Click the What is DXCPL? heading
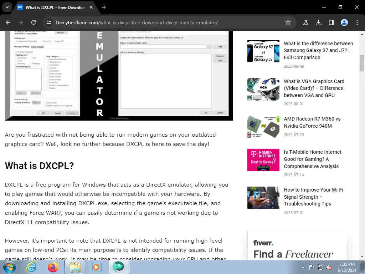The image size is (365, 274). (39, 166)
